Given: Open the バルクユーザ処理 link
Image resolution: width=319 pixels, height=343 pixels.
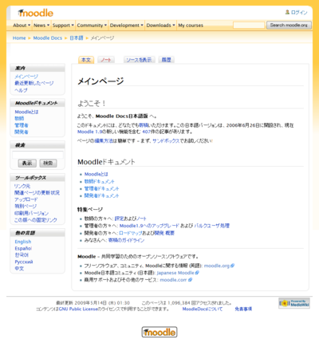Looking at the screenshot, I should click(212, 226).
